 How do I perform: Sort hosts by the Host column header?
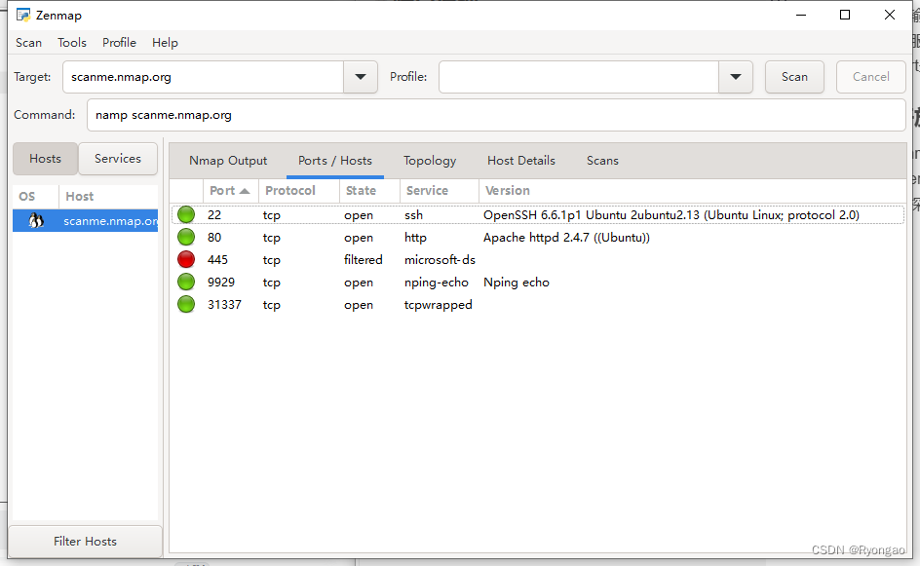108,197
